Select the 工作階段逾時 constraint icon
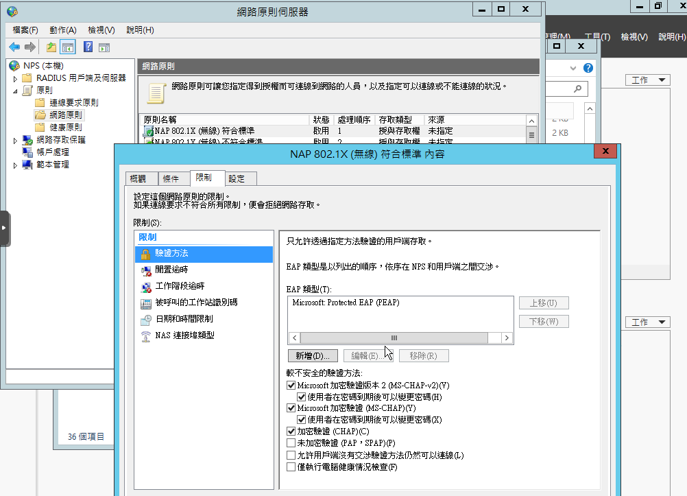687x496 pixels. 146,287
